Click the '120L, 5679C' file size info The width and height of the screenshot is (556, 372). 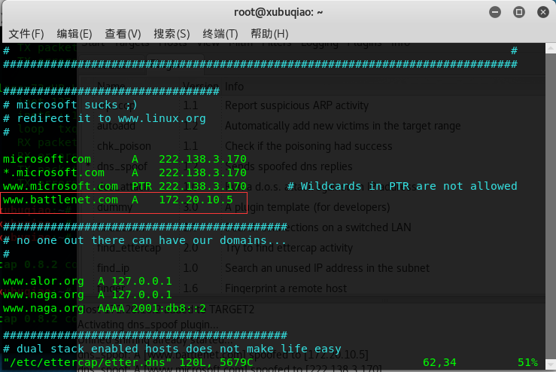[x=216, y=362]
